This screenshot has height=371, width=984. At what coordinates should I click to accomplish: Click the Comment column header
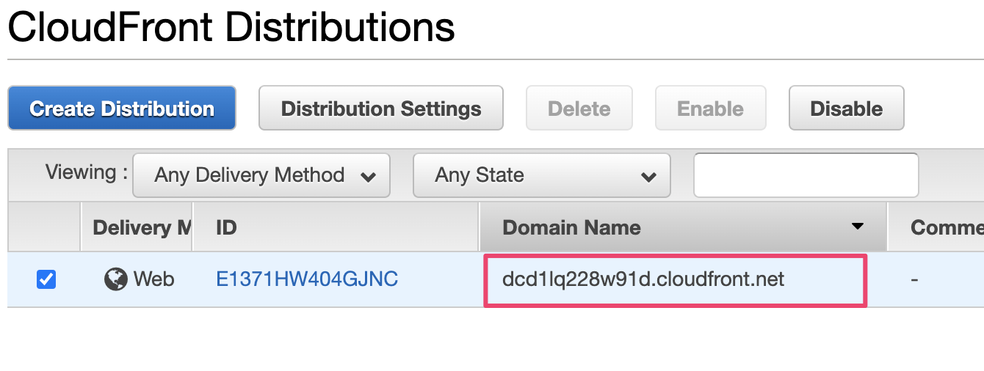tap(946, 228)
